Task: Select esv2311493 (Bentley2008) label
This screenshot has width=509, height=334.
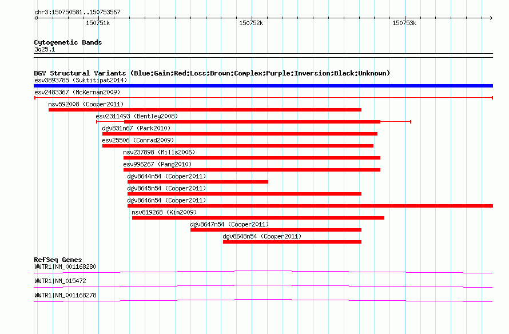Action: (137, 116)
